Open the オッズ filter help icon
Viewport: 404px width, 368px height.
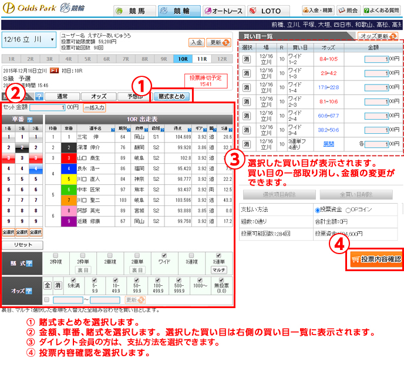29,291
